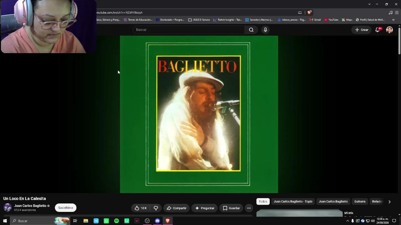Click the Baglietto album cover video
Image resolution: width=401 pixels, height=225 pixels.
[x=199, y=114]
